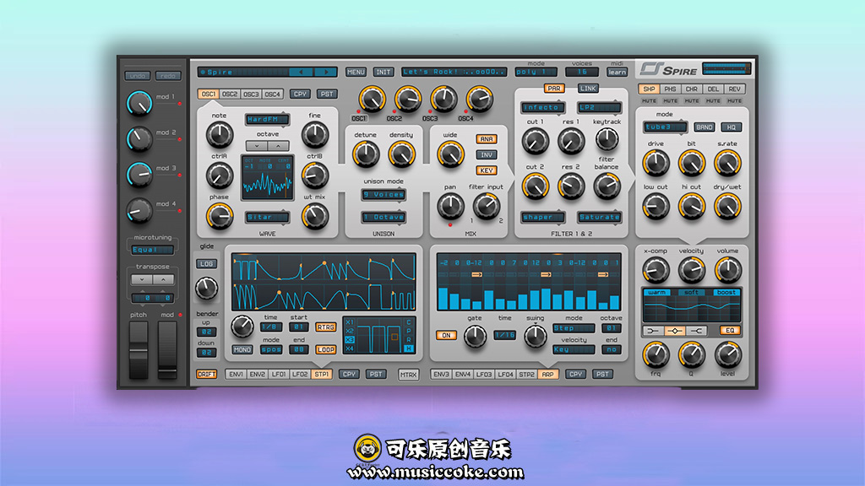This screenshot has height=486, width=865.
Task: Open the REV effect tab
Action: tap(735, 89)
